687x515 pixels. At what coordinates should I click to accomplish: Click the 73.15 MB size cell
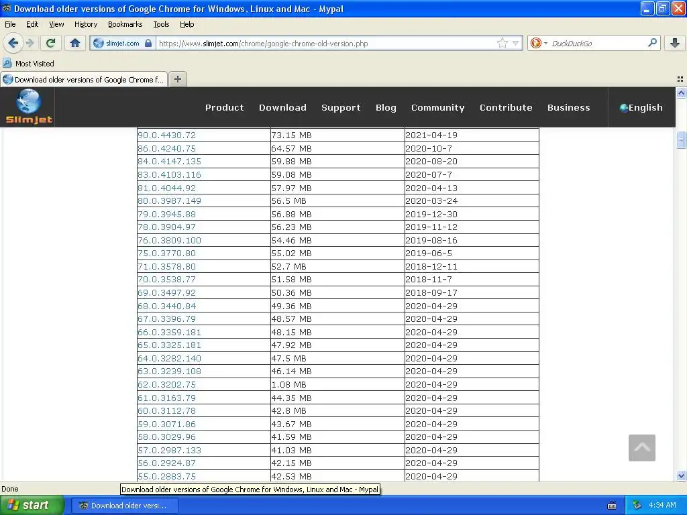click(337, 135)
